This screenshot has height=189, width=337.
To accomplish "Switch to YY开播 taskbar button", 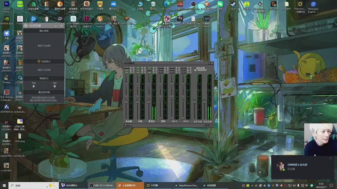I will [x=158, y=185].
